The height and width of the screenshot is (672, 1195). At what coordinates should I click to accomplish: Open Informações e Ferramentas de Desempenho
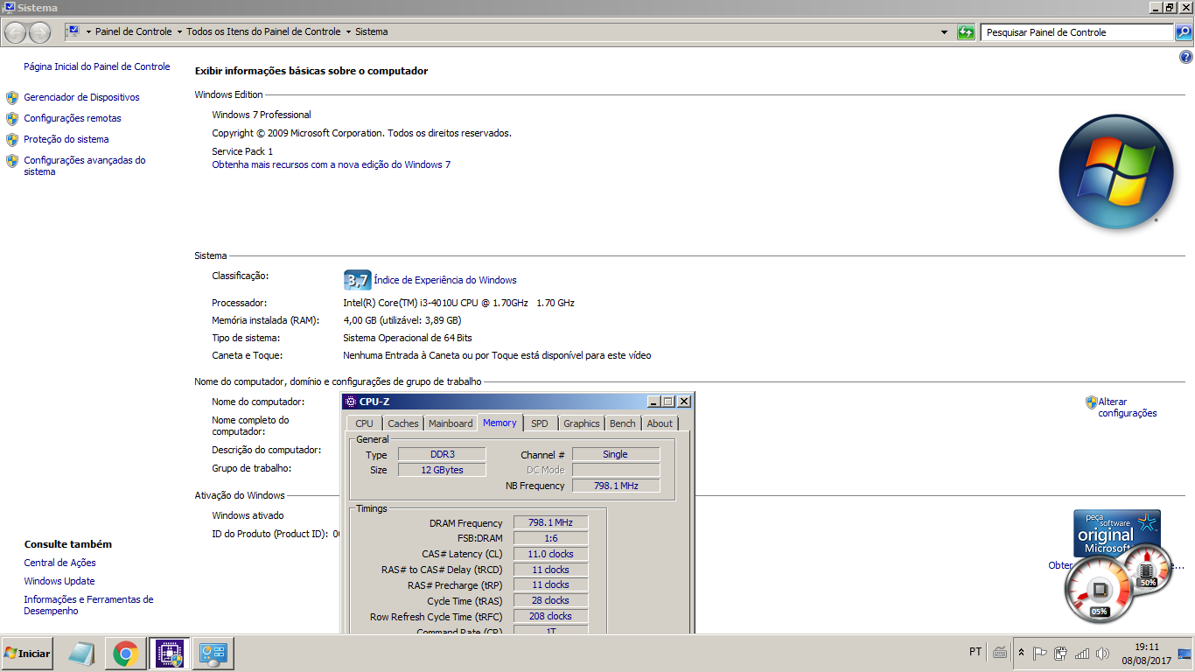point(89,605)
